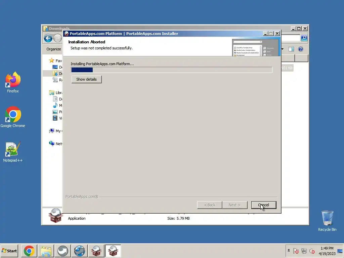Click the back arrow in Downloads window

coord(48,38)
